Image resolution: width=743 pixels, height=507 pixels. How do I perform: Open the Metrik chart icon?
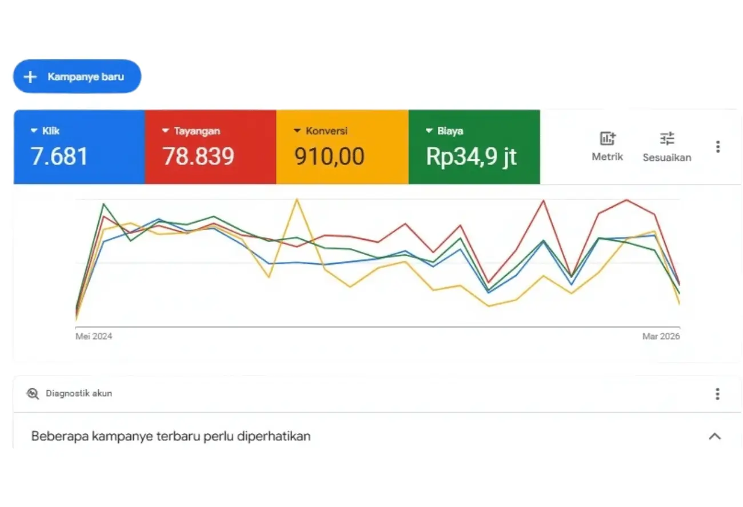607,138
